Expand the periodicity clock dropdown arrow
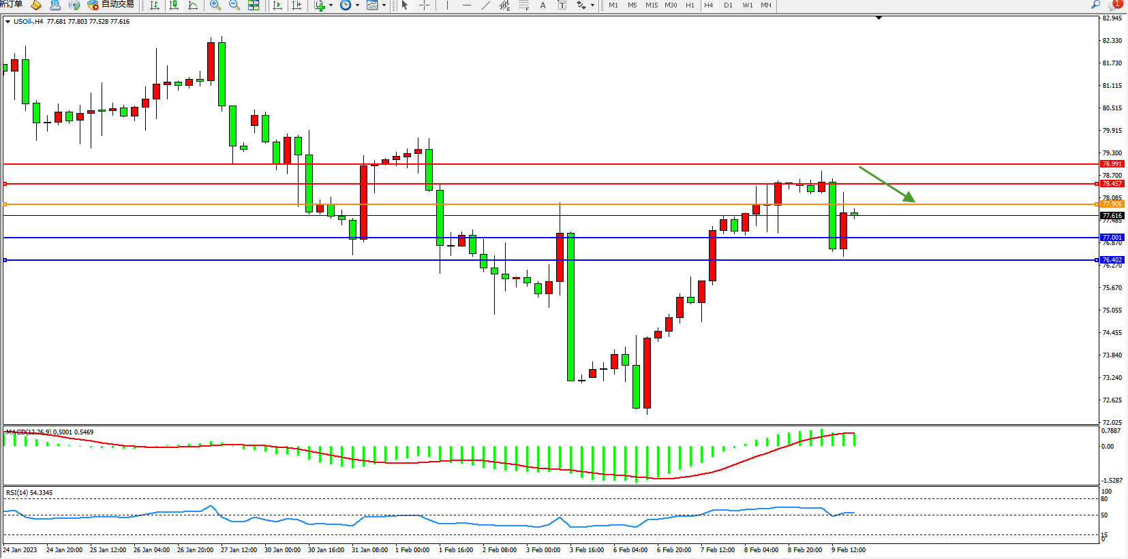The image size is (1128, 559). click(357, 5)
